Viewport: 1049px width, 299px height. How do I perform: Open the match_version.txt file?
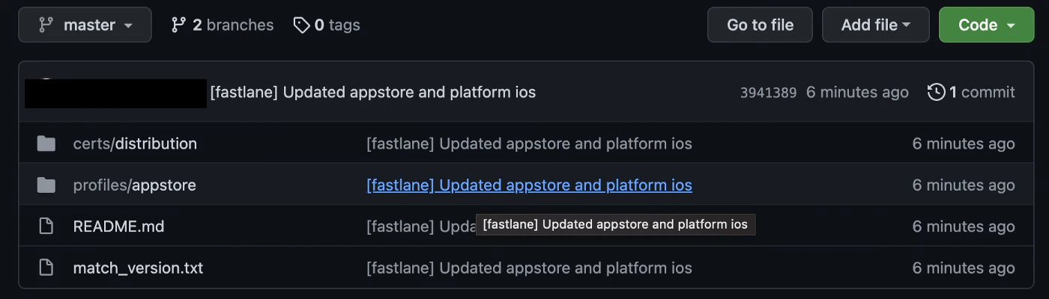coord(138,268)
